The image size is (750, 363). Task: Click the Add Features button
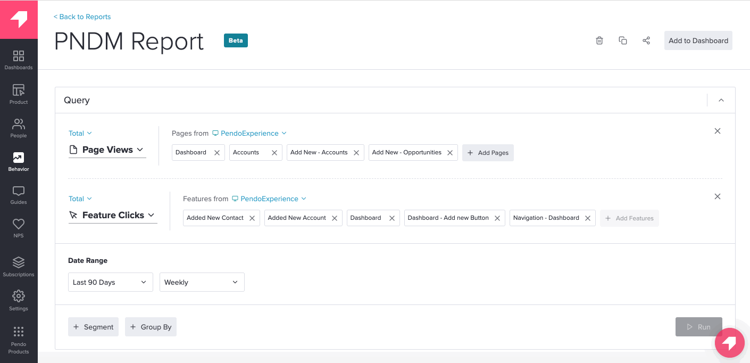[629, 218]
